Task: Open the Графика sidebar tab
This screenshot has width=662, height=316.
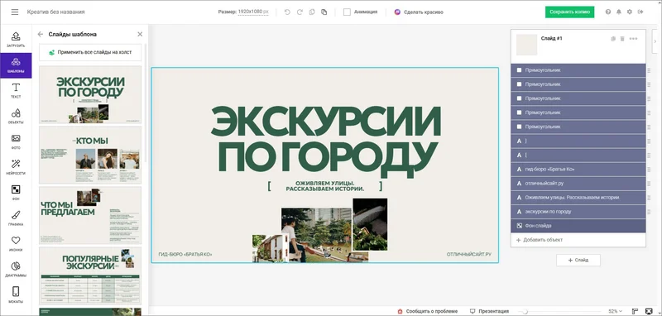Action: point(16,218)
